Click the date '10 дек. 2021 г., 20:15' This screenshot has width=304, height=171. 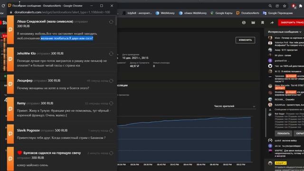135,58
